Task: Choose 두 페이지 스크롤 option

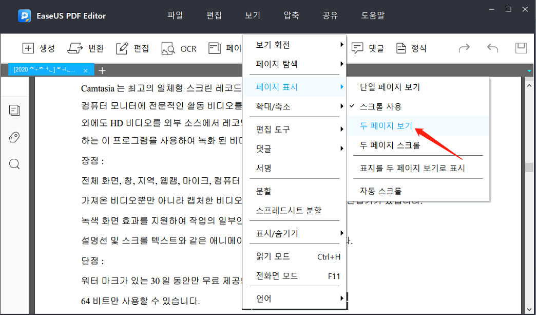Action: pyautogui.click(x=418, y=145)
